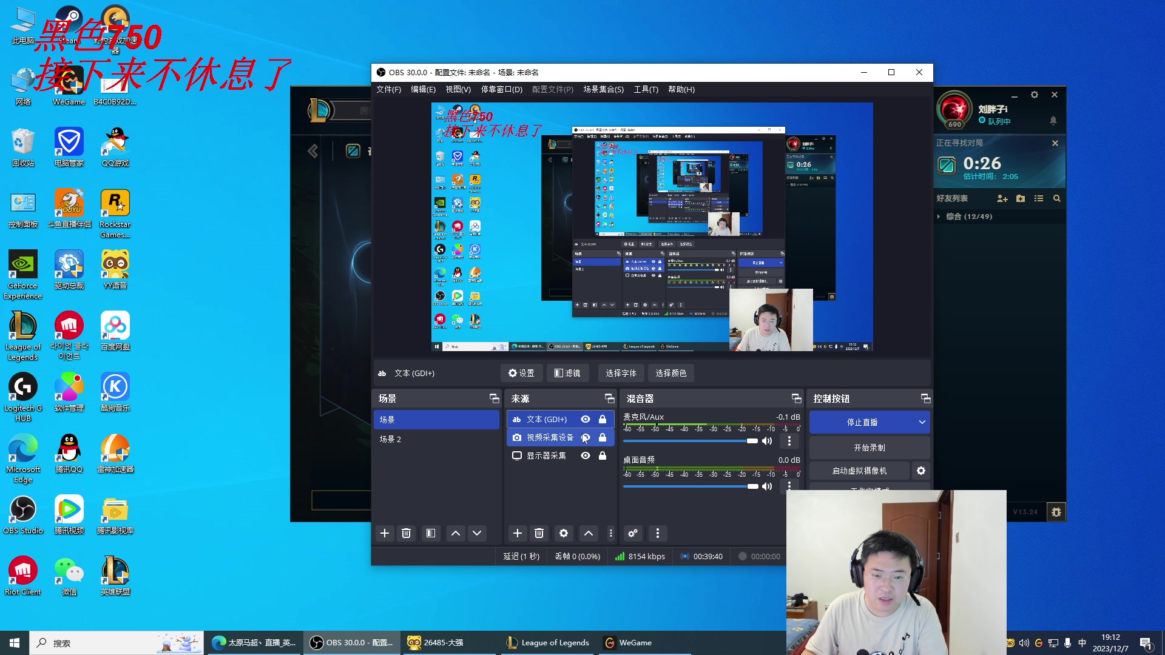Open GeForce Experience desktop shortcut
This screenshot has width=1165, height=655.
[23, 275]
